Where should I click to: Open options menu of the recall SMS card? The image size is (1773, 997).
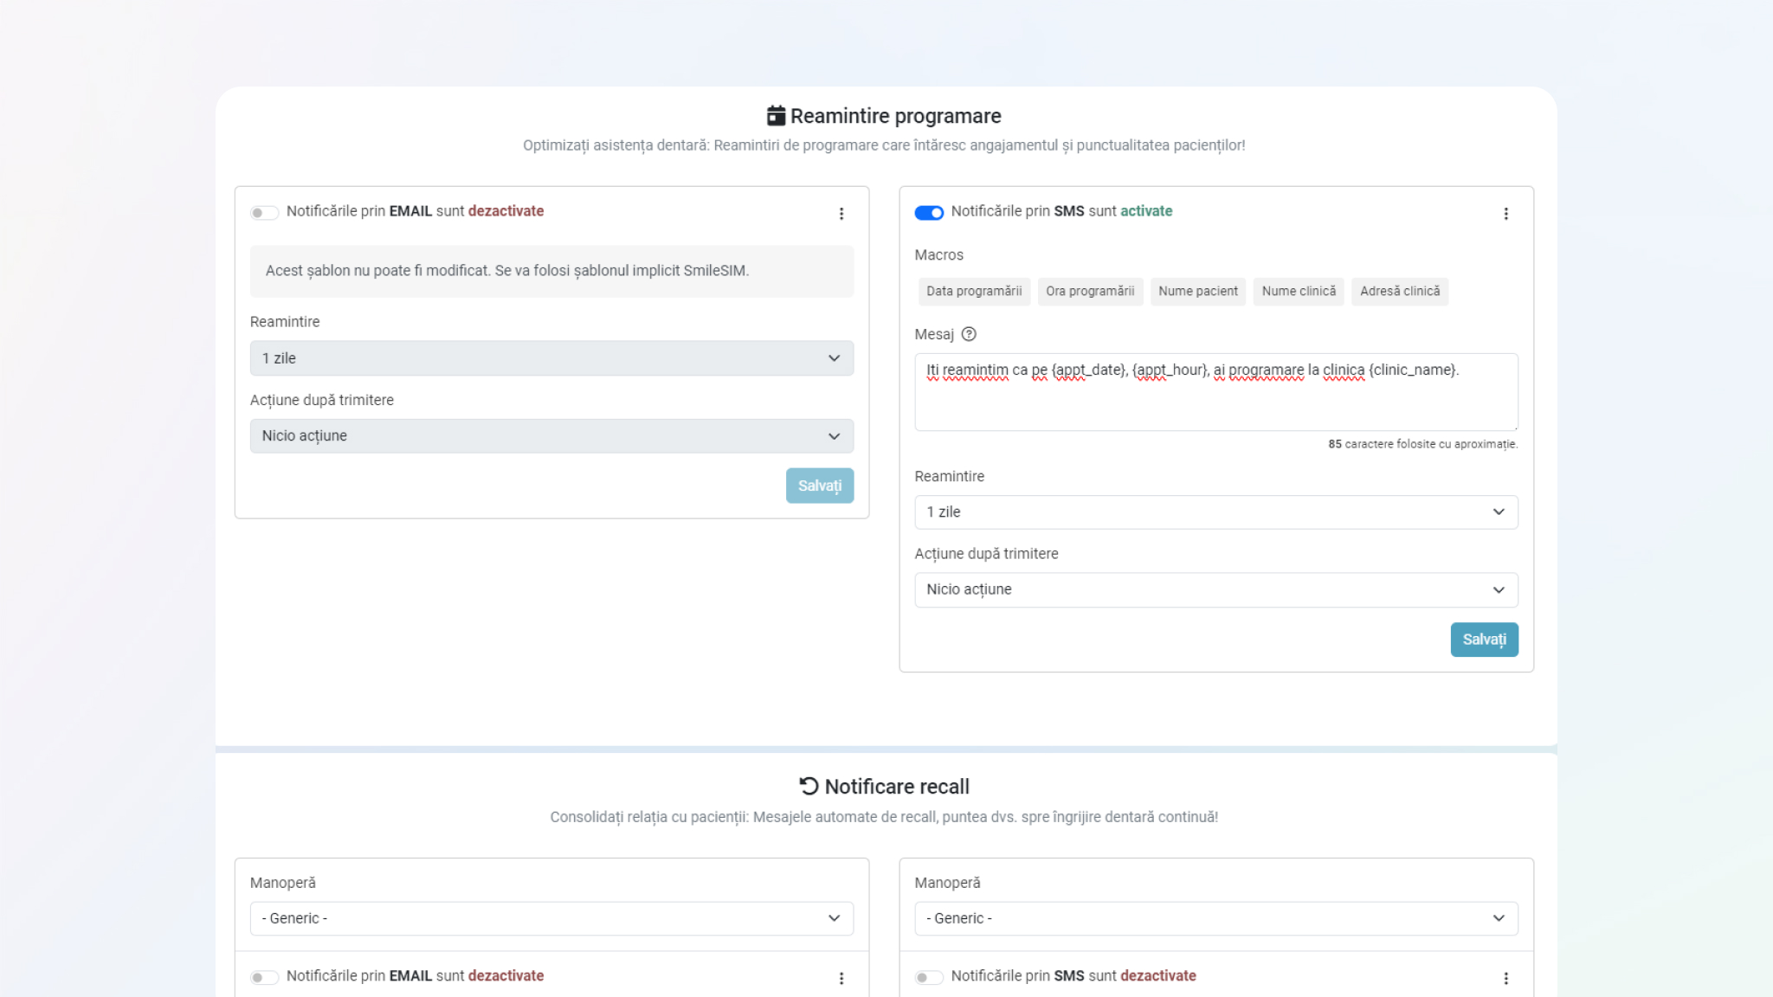point(1505,977)
